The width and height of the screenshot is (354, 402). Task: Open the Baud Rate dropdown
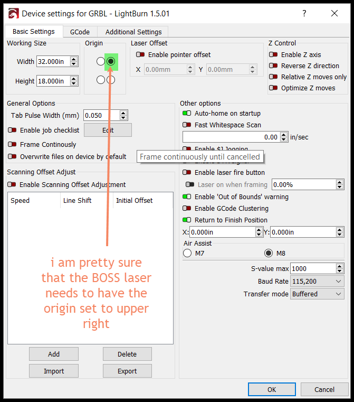coord(317,281)
